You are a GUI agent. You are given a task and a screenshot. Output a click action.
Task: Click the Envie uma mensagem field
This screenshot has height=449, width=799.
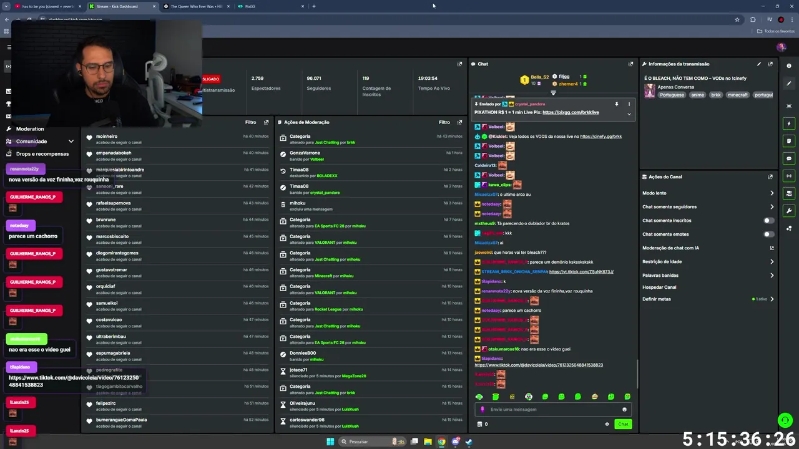click(x=552, y=410)
